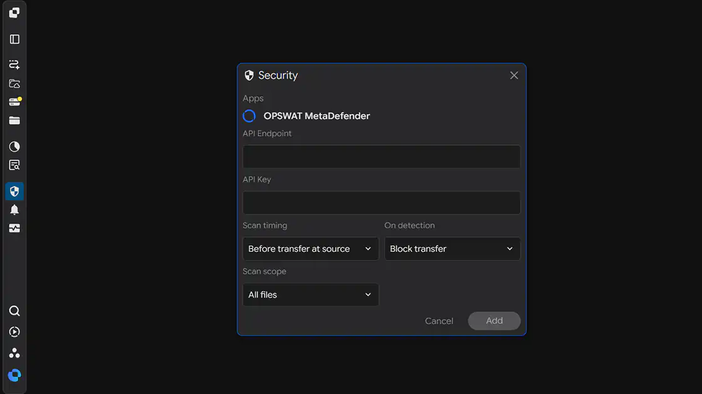Click the API Key label text
The width and height of the screenshot is (702, 394).
(x=256, y=179)
